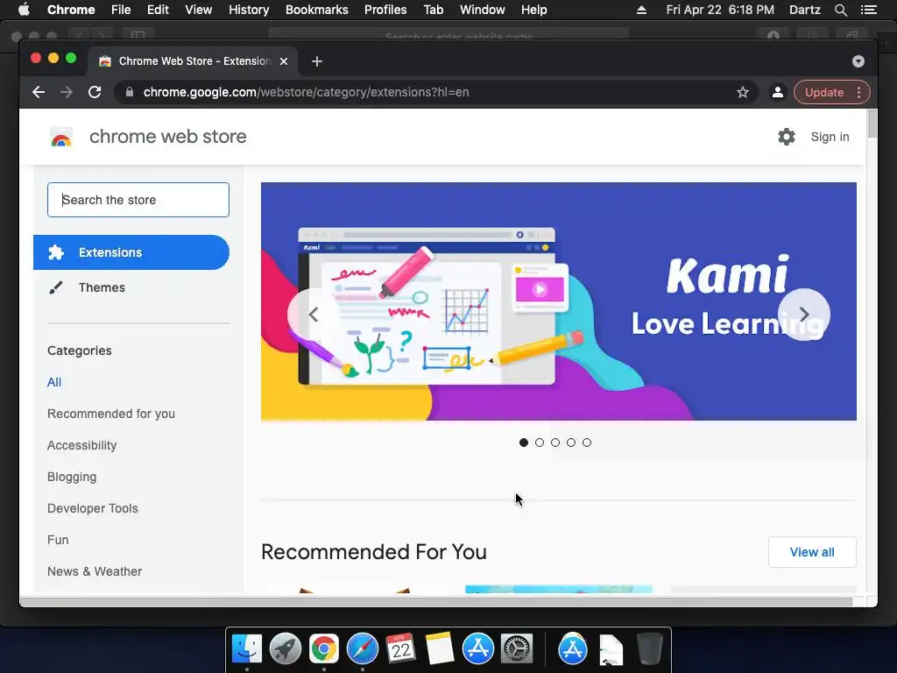The image size is (897, 673).
Task: Reload the Chrome Web Store page
Action: [95, 92]
